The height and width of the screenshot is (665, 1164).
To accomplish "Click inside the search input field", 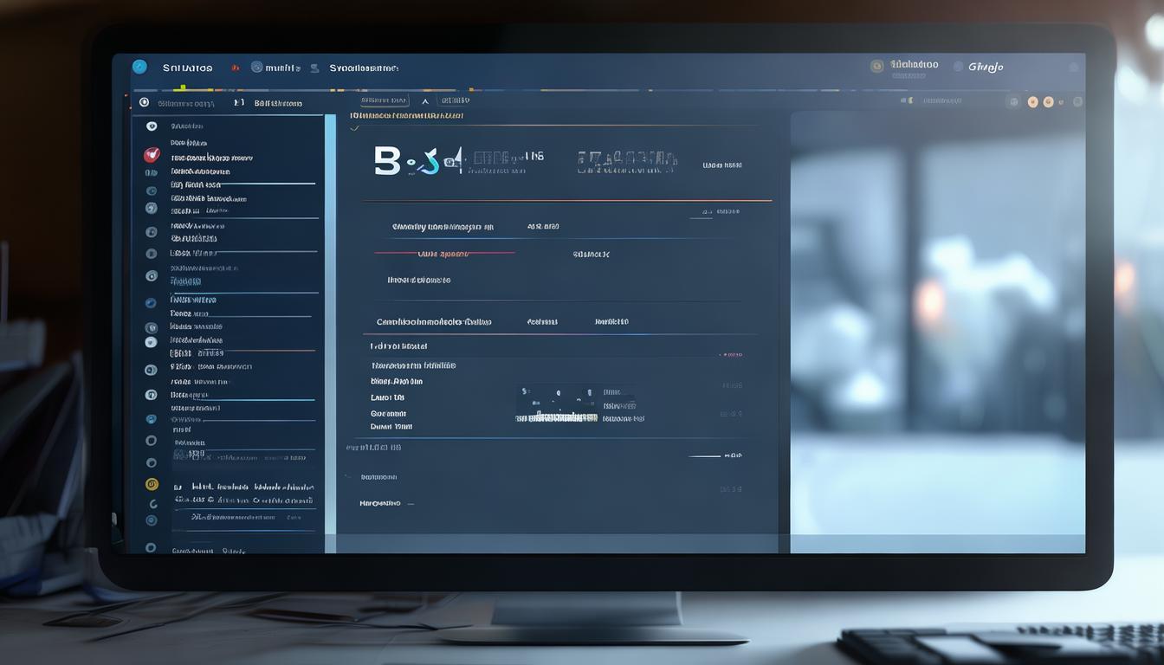I will click(x=385, y=100).
